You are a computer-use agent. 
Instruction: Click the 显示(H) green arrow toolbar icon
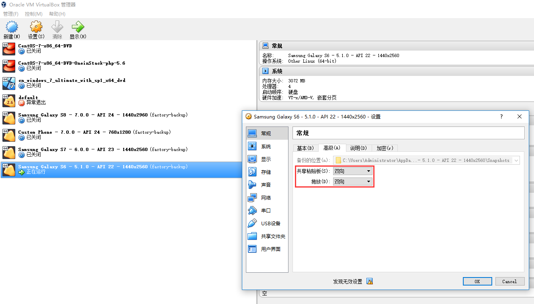(x=78, y=30)
